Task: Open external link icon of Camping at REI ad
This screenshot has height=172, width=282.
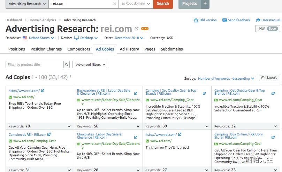Action: click(49, 134)
